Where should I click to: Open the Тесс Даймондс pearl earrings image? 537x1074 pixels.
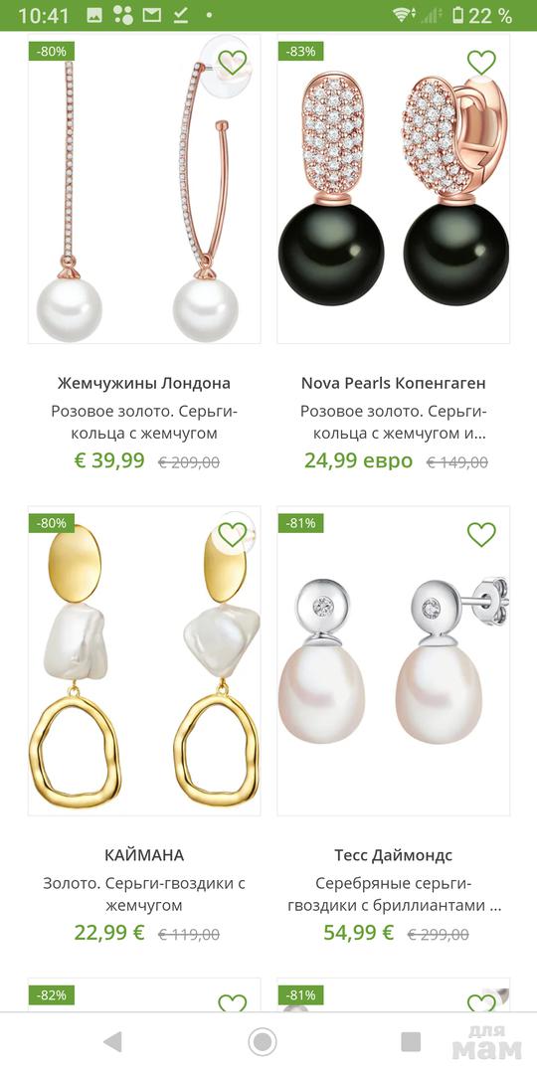(393, 661)
